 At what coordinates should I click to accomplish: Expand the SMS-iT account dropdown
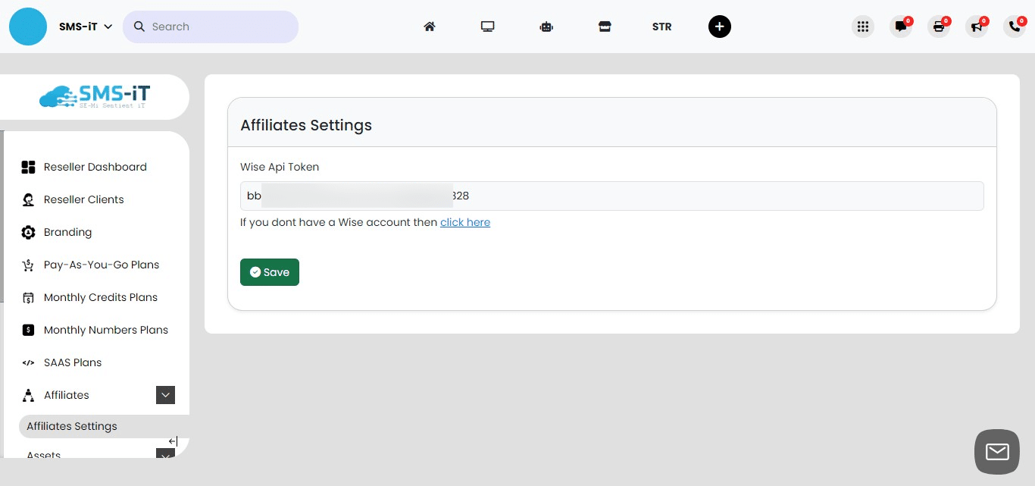[x=86, y=27]
